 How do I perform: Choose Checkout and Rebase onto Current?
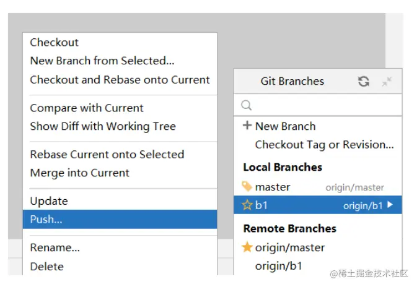pyautogui.click(x=120, y=80)
